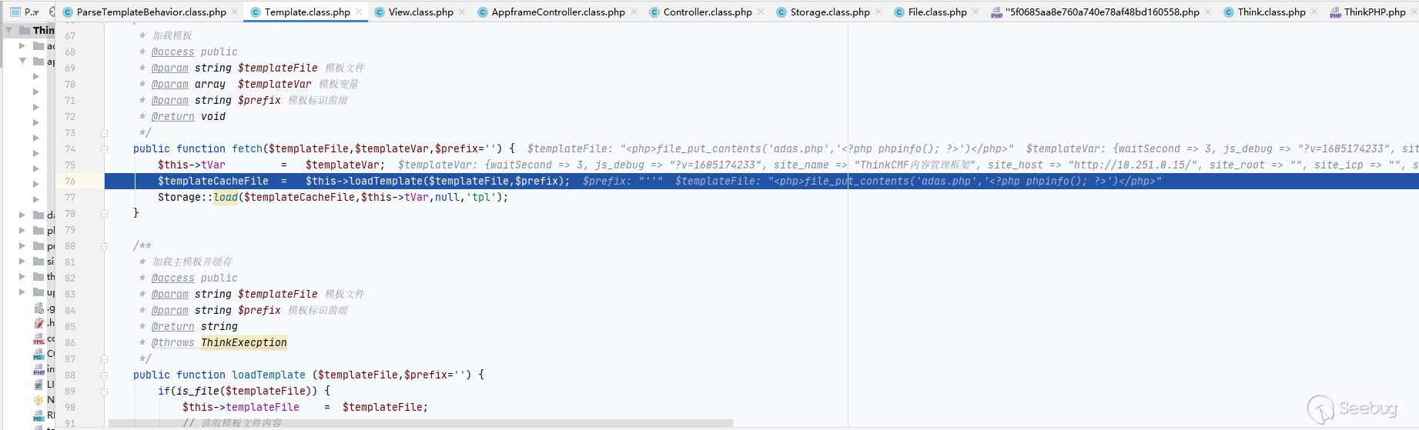Switch to ParseTemplateBehavior.class.php tab
Image resolution: width=1419 pixels, height=430 pixels.
(x=151, y=12)
